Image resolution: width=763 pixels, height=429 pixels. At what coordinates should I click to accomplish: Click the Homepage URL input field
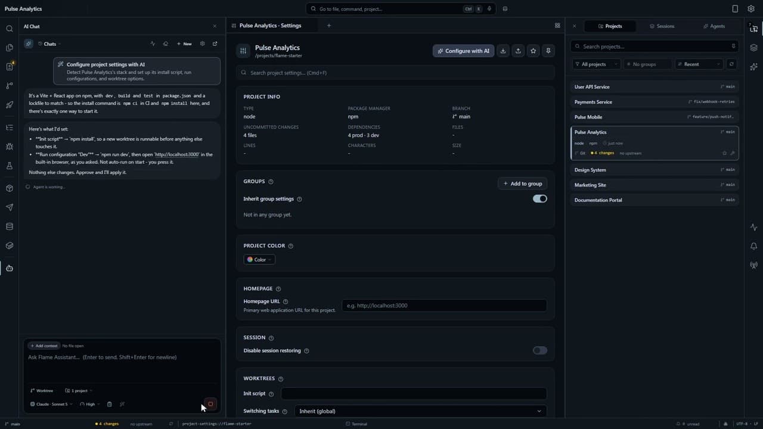click(444, 306)
